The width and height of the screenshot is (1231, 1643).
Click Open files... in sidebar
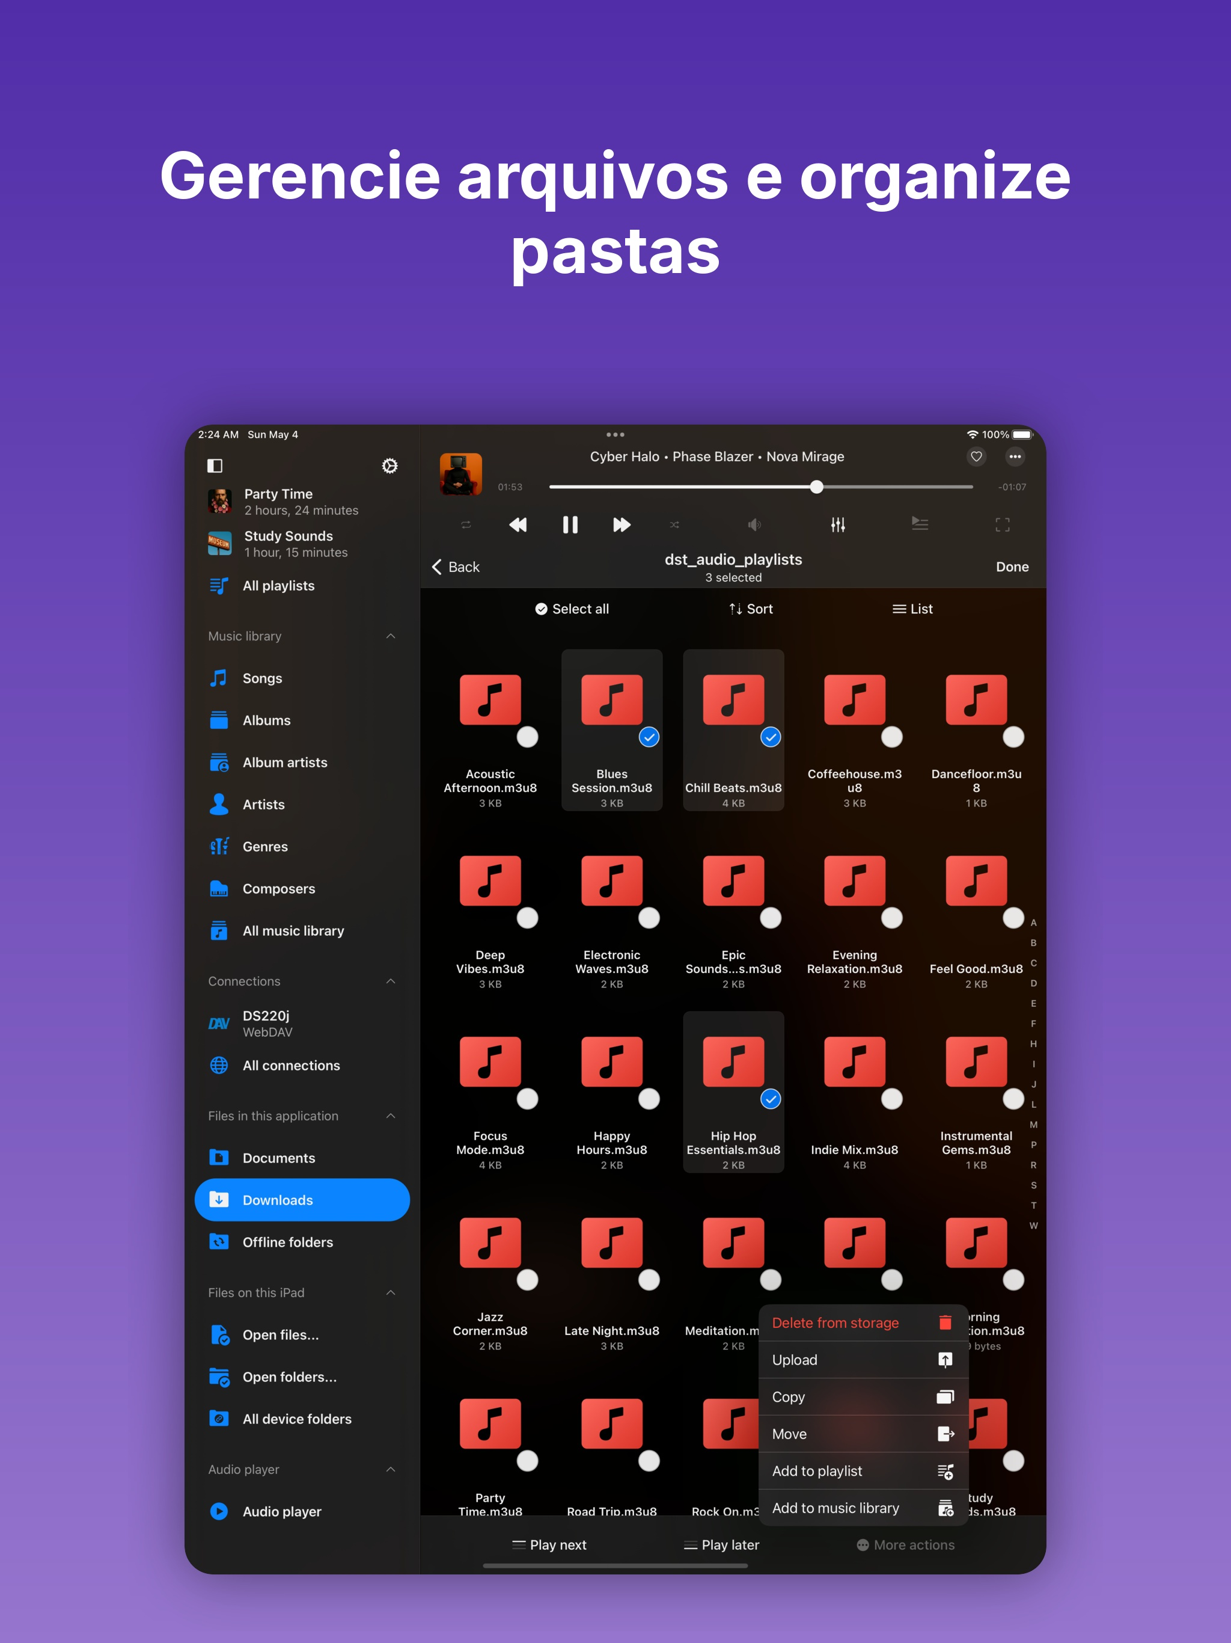point(302,1334)
